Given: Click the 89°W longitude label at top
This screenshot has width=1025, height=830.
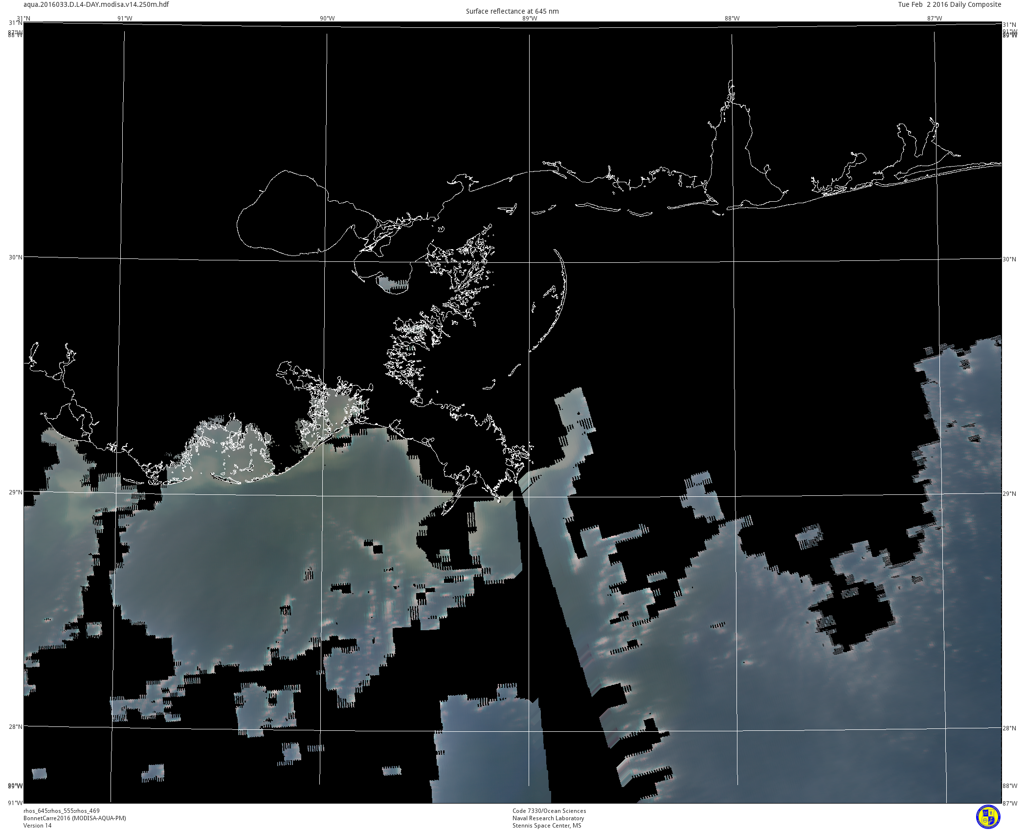Looking at the screenshot, I should tap(529, 19).
